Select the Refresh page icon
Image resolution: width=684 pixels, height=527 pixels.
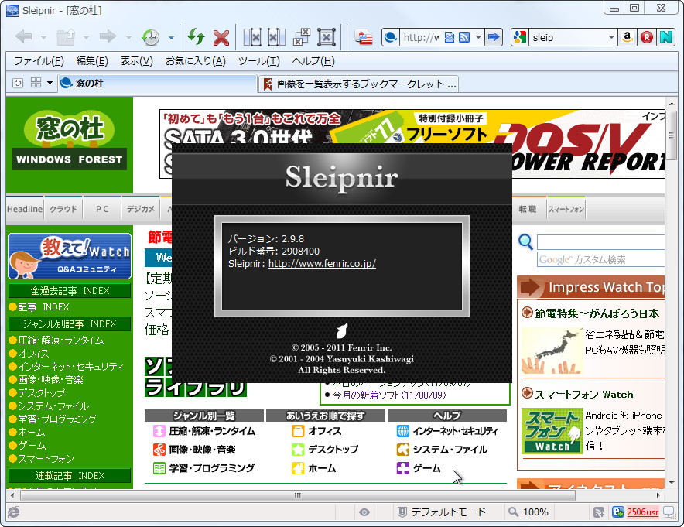click(x=196, y=36)
